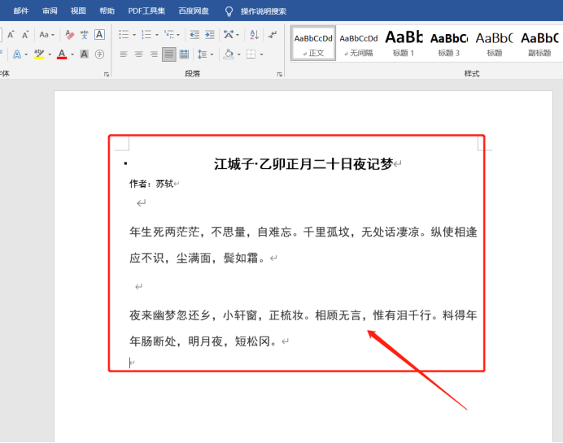Click the lightbulb tell-me icon
Screen dimensions: 563x443
point(229,11)
